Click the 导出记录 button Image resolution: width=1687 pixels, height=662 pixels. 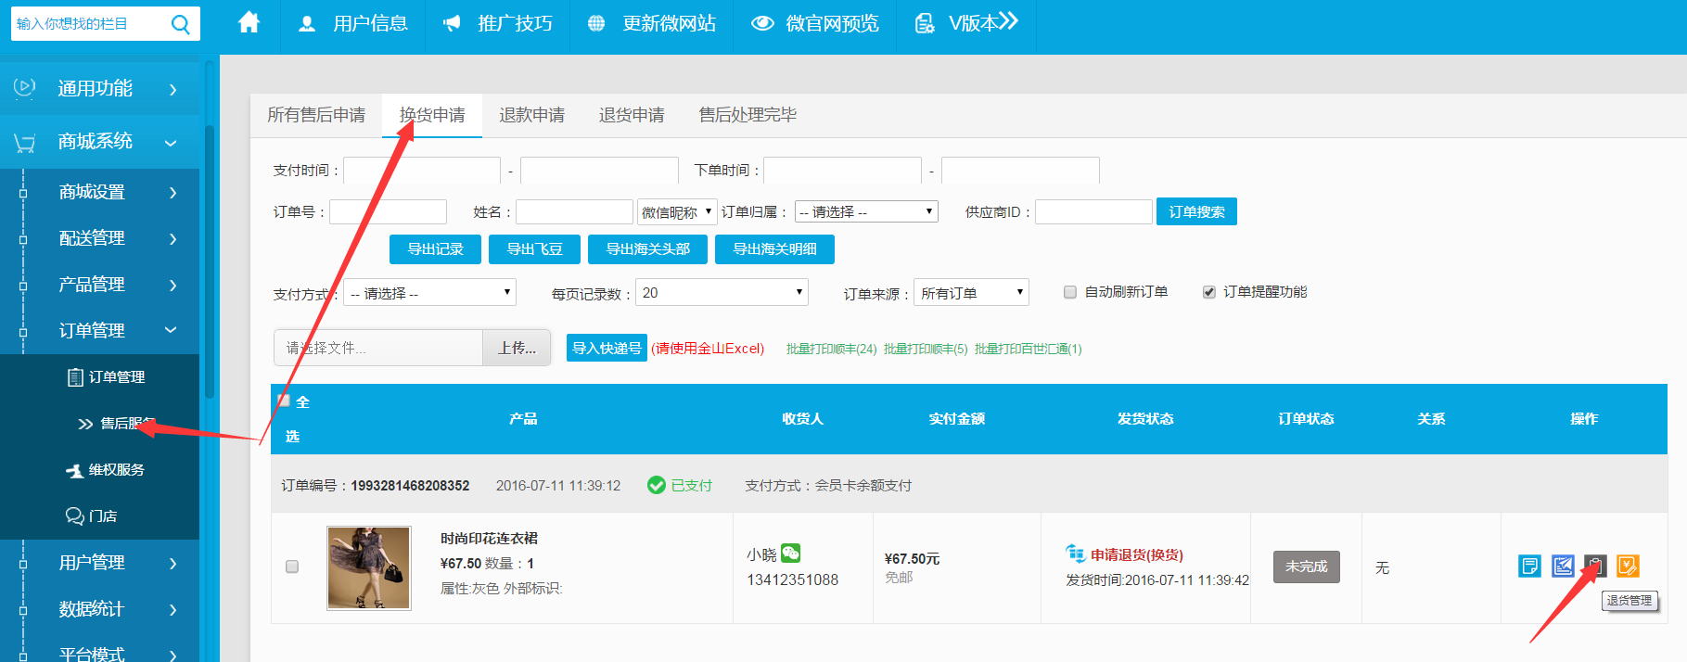[x=435, y=249]
